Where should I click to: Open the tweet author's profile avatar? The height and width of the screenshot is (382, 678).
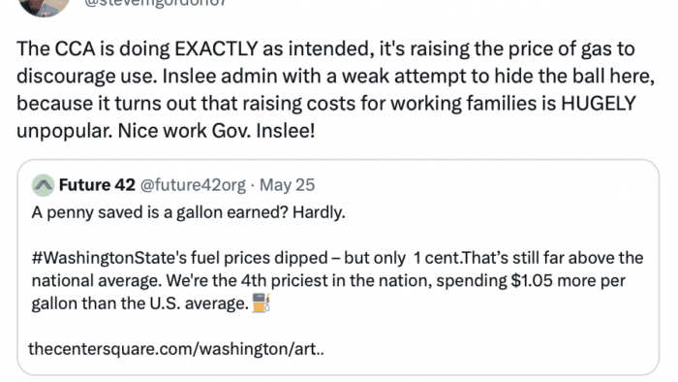point(45,6)
